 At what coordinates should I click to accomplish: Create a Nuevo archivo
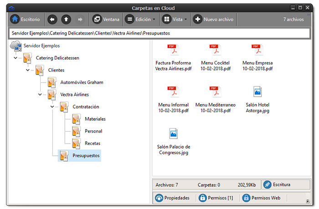pos(213,19)
